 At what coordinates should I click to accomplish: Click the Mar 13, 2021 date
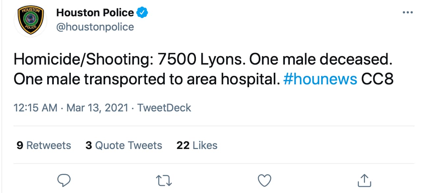(97, 108)
